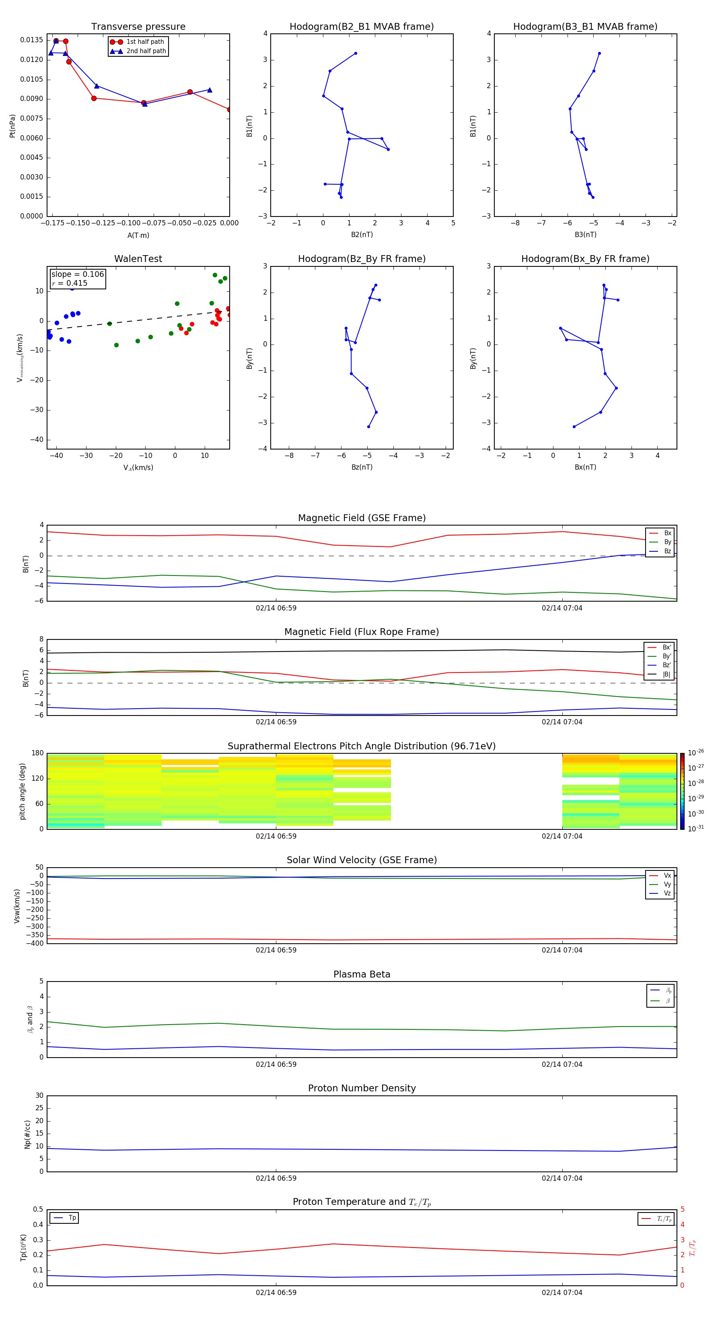
Task: Select the Tp legend entry in temperature plot
Action: [64, 1218]
